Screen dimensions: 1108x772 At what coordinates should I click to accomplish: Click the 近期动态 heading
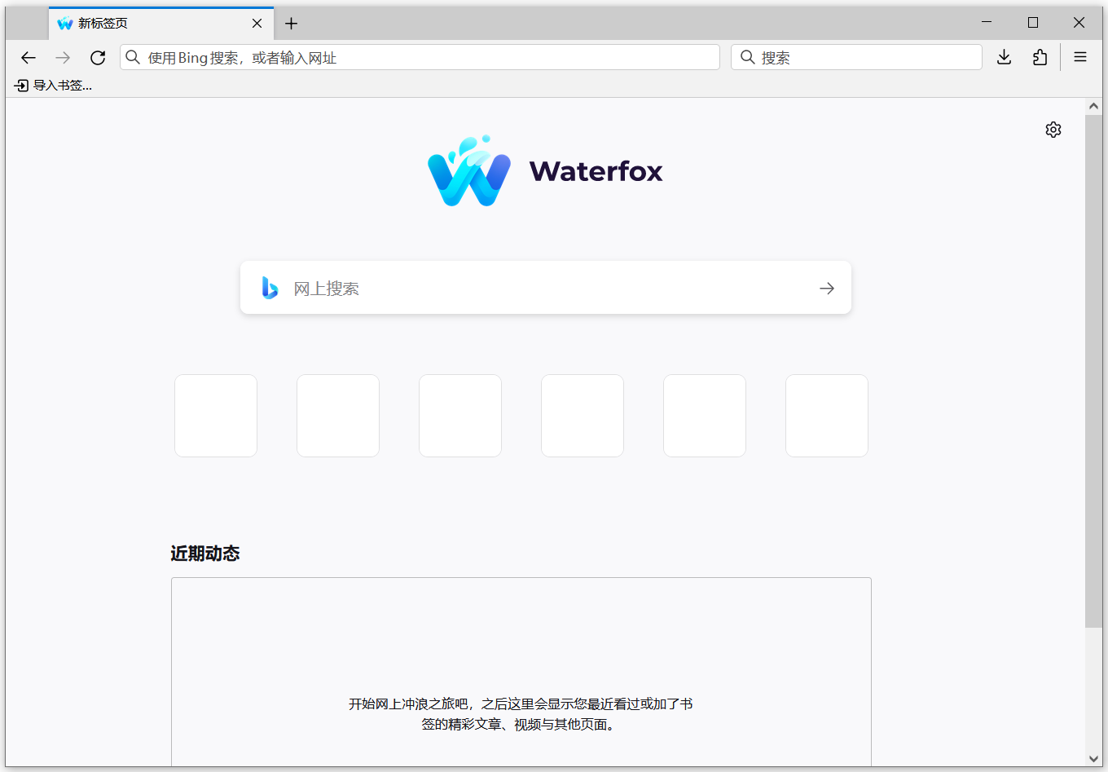point(205,554)
